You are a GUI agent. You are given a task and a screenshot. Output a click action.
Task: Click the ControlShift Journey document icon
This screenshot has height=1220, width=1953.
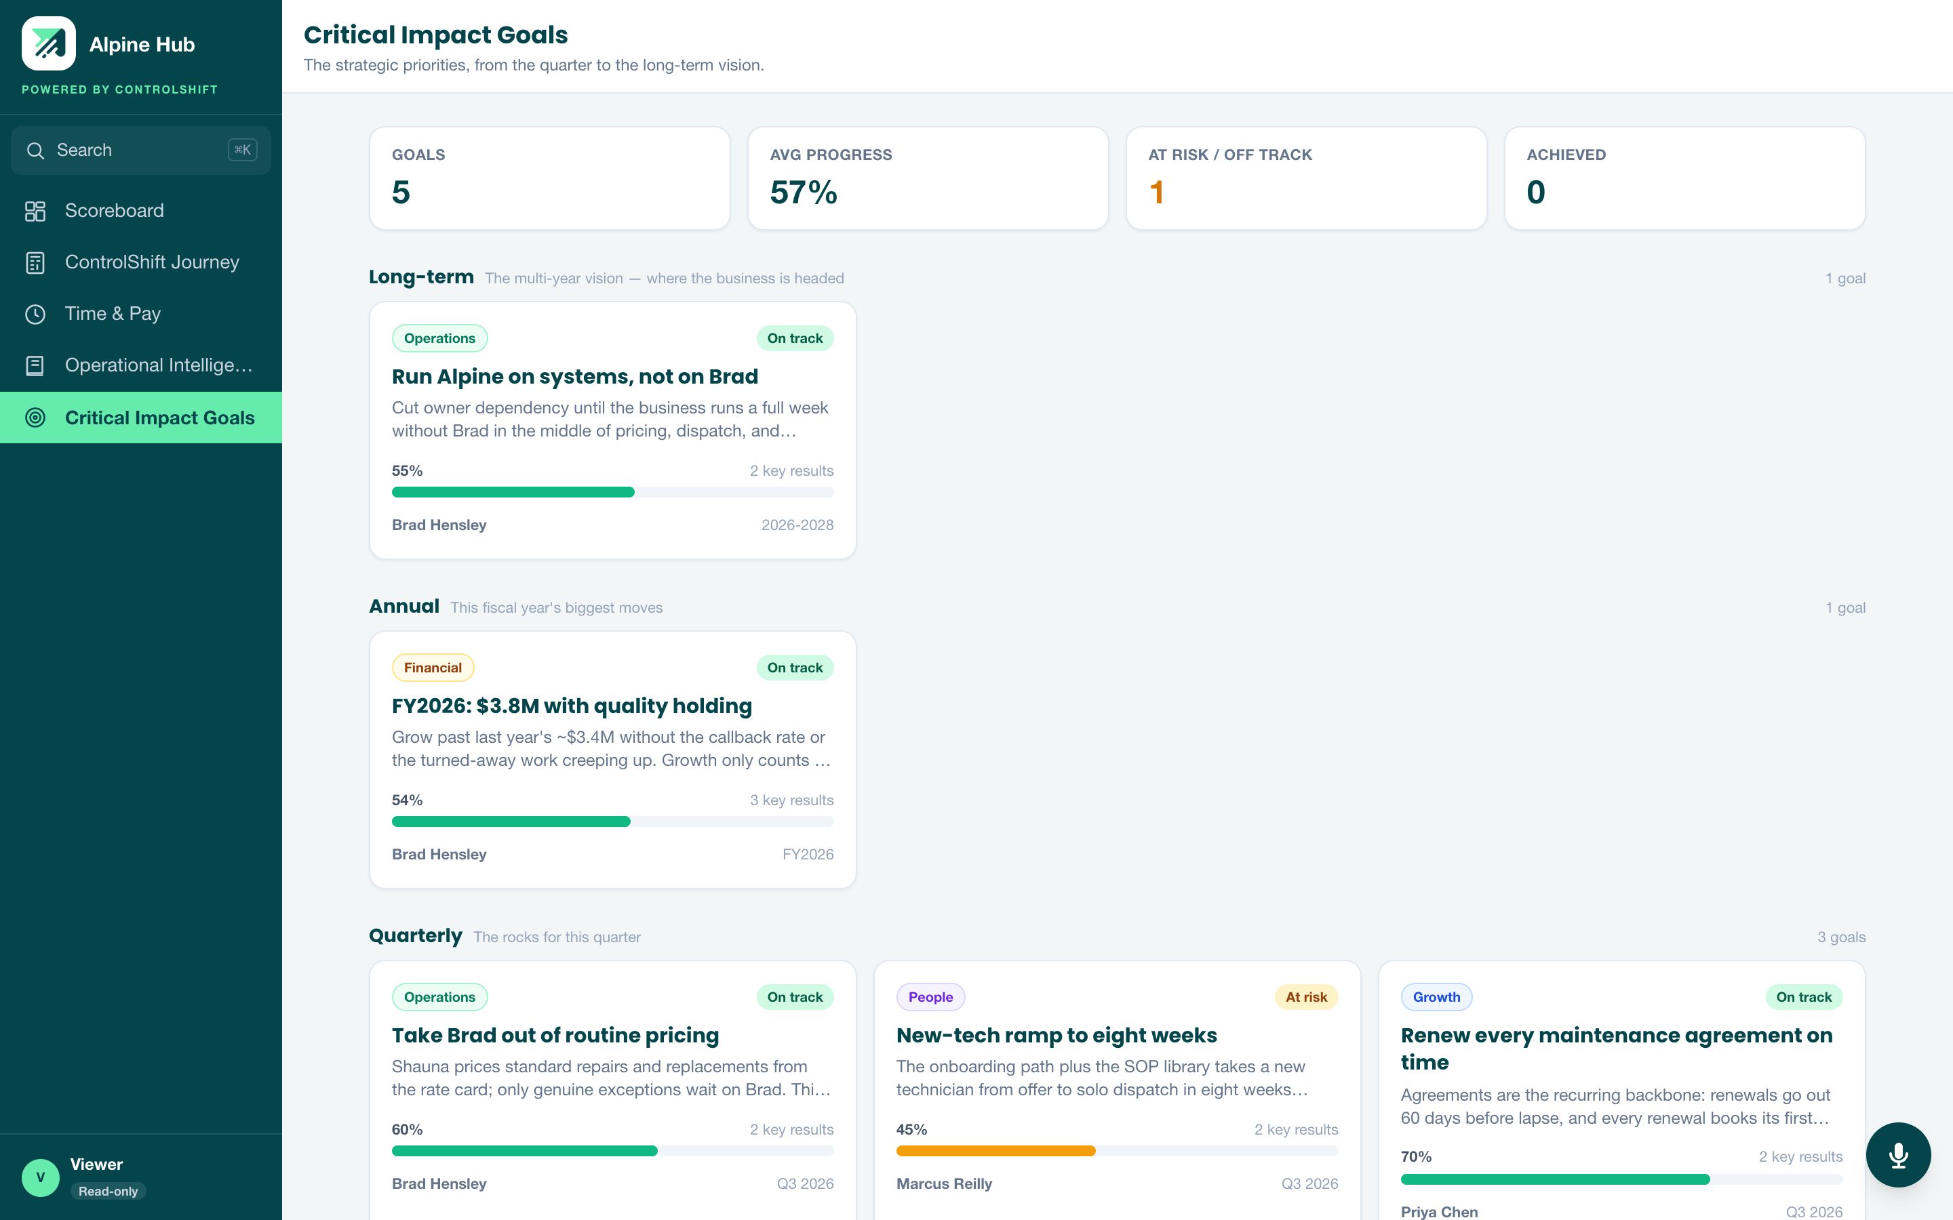coord(35,262)
